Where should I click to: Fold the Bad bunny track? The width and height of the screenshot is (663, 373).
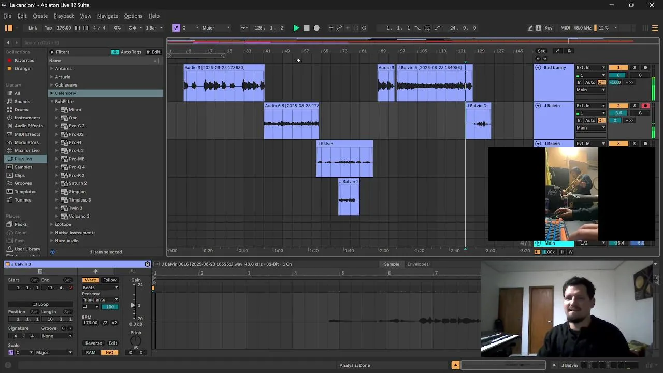click(x=538, y=68)
